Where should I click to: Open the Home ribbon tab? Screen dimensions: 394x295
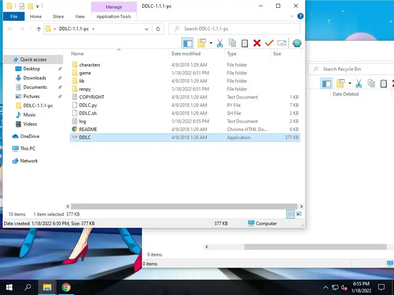(36, 17)
